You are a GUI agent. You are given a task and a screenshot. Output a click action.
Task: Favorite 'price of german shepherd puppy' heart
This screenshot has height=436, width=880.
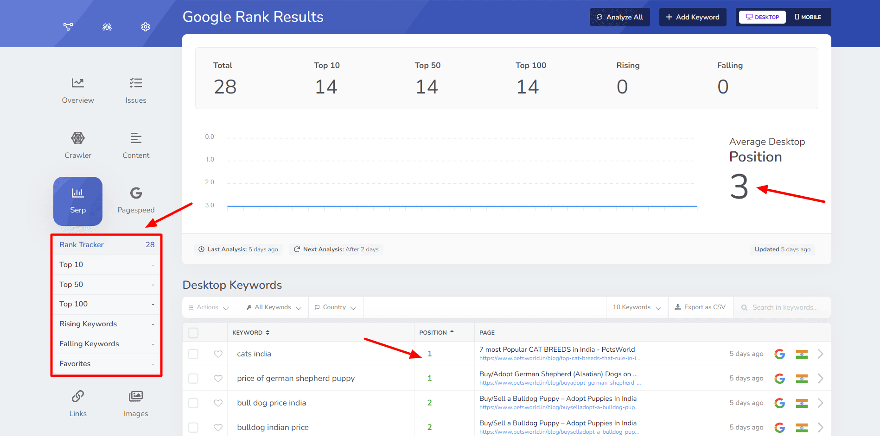pyautogui.click(x=218, y=379)
